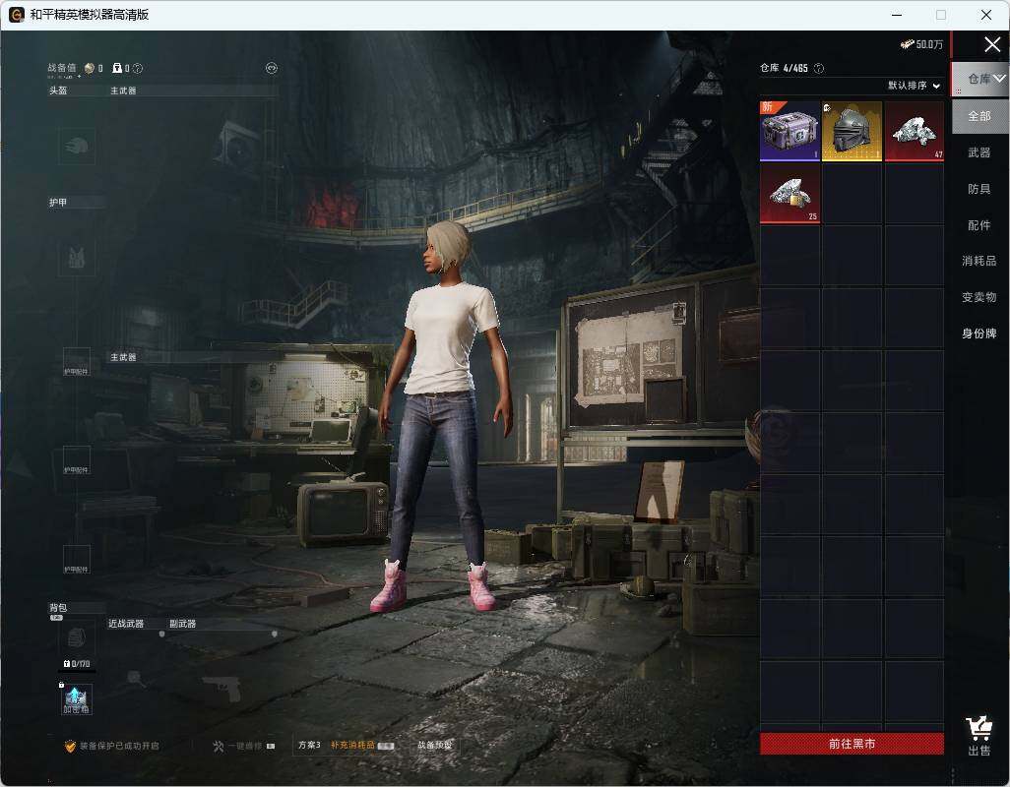Click the helmet equipment slot
1010x787 pixels.
tap(77, 146)
